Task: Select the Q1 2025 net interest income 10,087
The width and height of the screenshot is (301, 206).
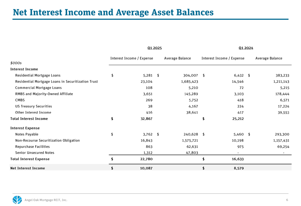Action: pos(146,168)
